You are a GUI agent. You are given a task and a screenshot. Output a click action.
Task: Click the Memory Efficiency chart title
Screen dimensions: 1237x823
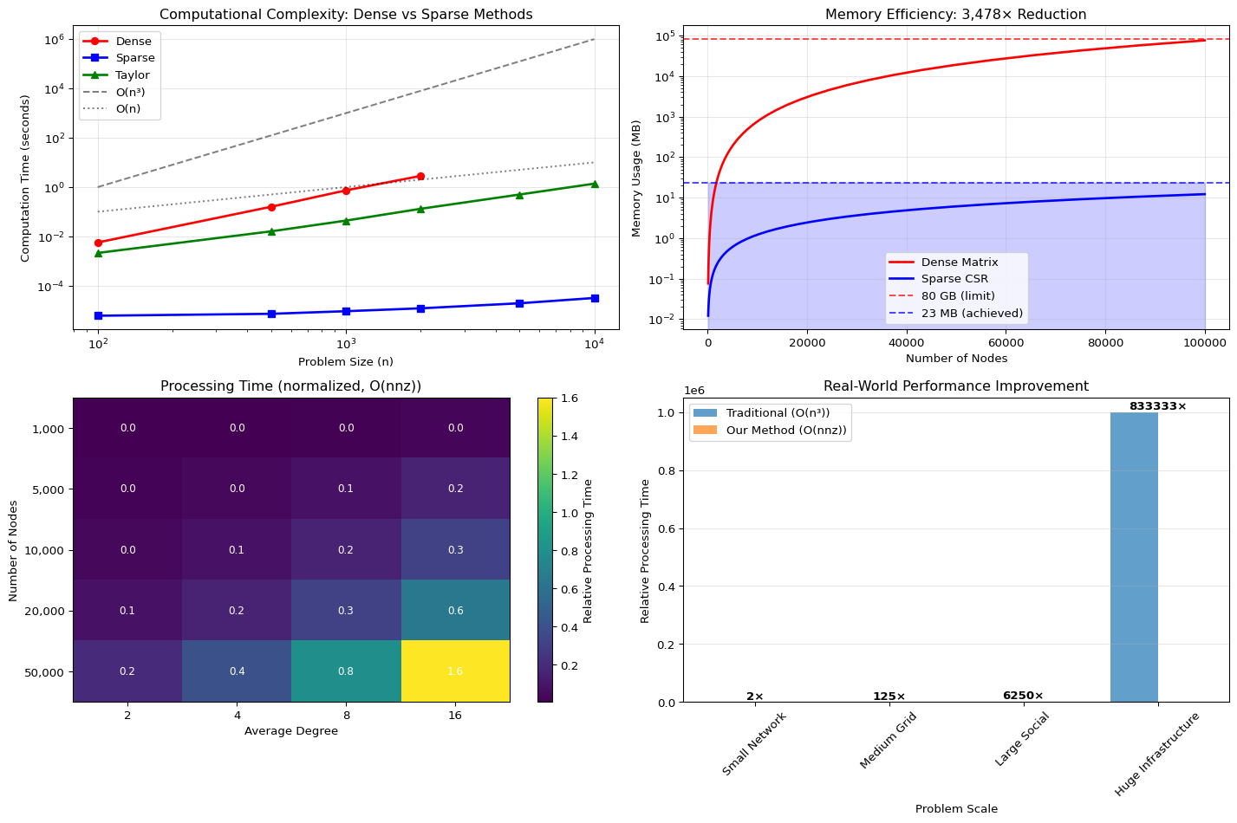[955, 15]
